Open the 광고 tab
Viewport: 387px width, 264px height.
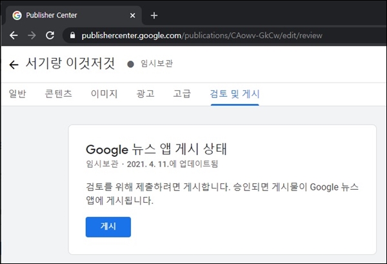(145, 94)
